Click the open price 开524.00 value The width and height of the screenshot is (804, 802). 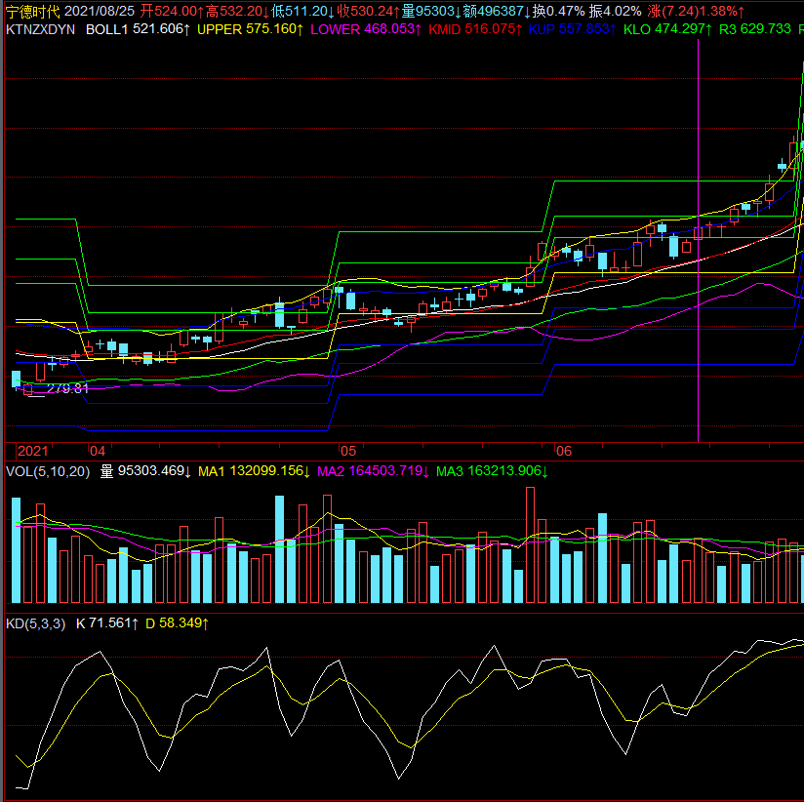pos(173,11)
